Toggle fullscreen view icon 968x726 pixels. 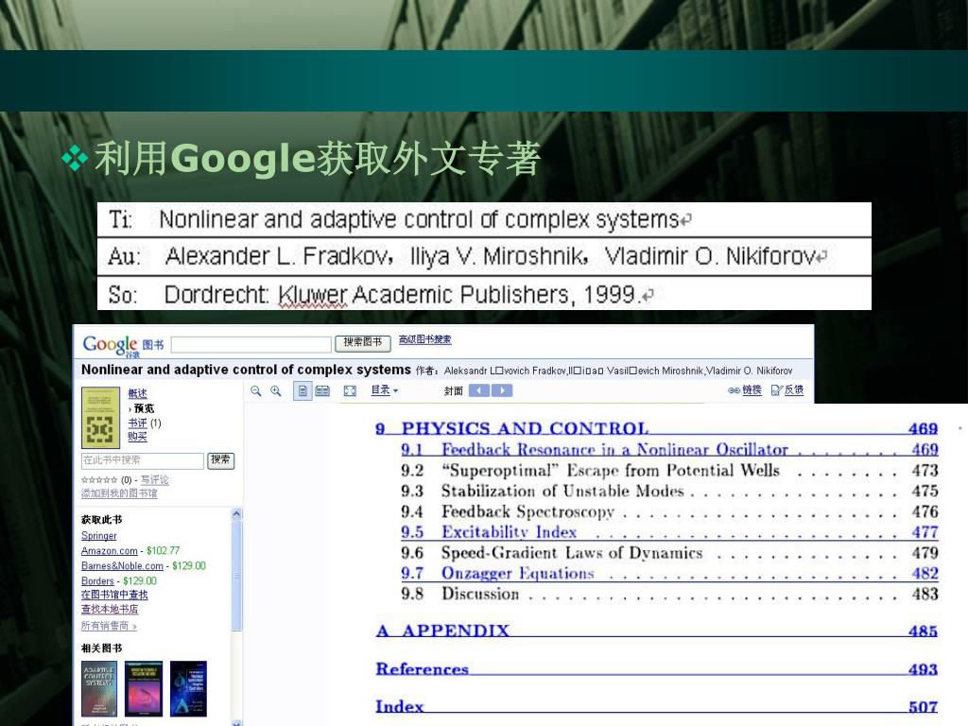point(350,390)
